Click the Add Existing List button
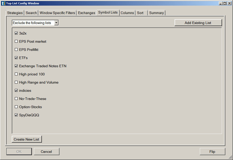Viewport: 233px width, 160px height. point(198,23)
